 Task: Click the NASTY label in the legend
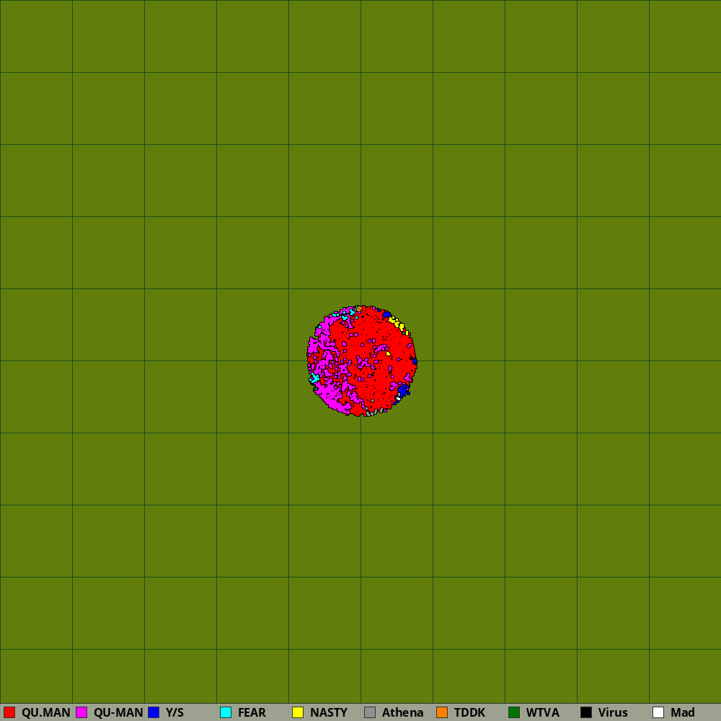click(328, 712)
